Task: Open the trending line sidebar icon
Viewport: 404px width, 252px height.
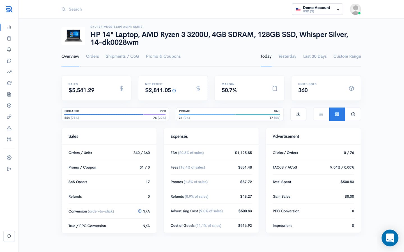Action: [x=9, y=72]
